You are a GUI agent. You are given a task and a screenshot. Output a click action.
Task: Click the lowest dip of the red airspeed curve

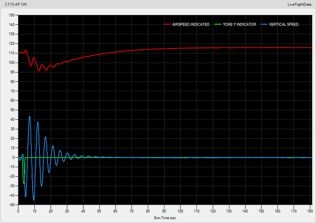[x=39, y=71]
